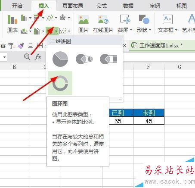Switch to the 开始 tab

click(x=17, y=6)
